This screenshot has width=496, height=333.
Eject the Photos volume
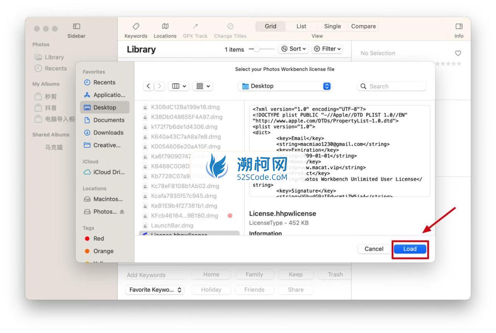[121, 212]
